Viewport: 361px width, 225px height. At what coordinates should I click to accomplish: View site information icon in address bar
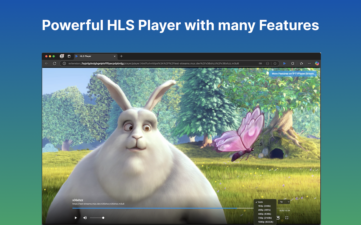pos(64,64)
